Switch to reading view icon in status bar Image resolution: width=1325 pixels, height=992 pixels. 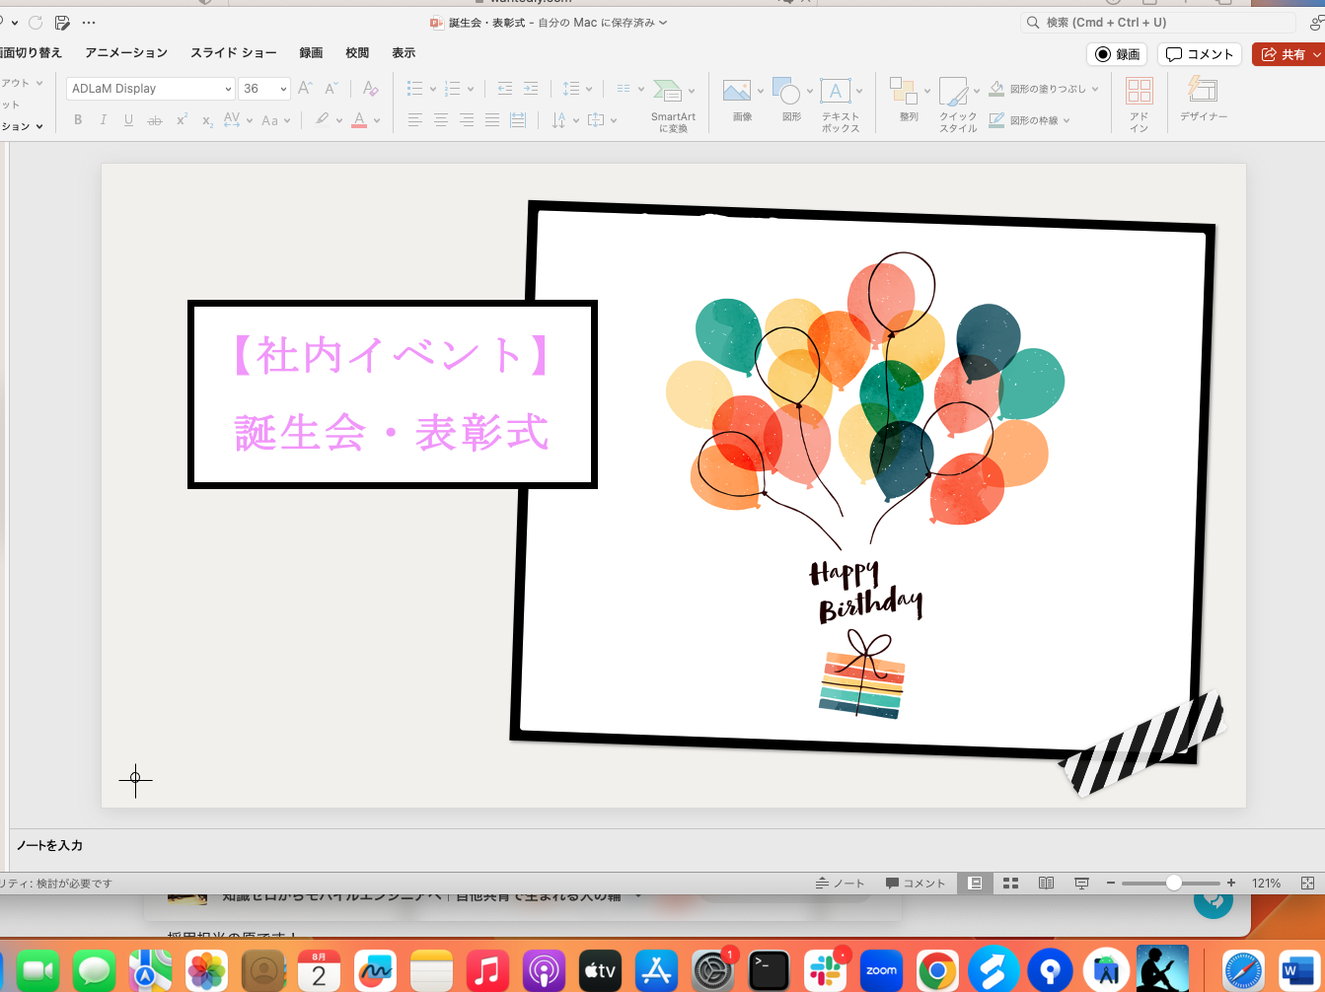(x=1046, y=883)
